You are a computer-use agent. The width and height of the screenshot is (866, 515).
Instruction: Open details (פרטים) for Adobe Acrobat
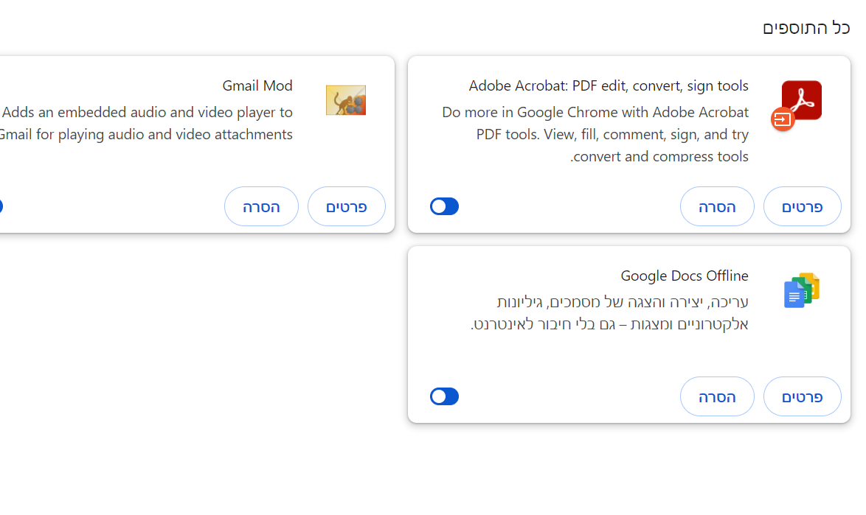802,206
